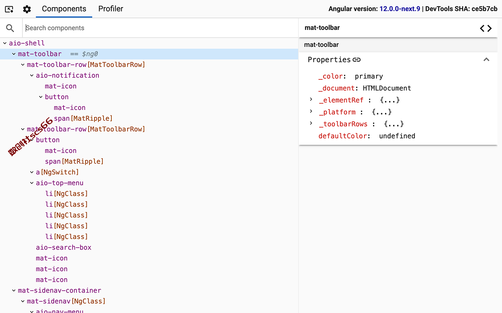The width and height of the screenshot is (502, 313).
Task: Open mat-toolbar source with code brackets icon
Action: click(x=486, y=28)
